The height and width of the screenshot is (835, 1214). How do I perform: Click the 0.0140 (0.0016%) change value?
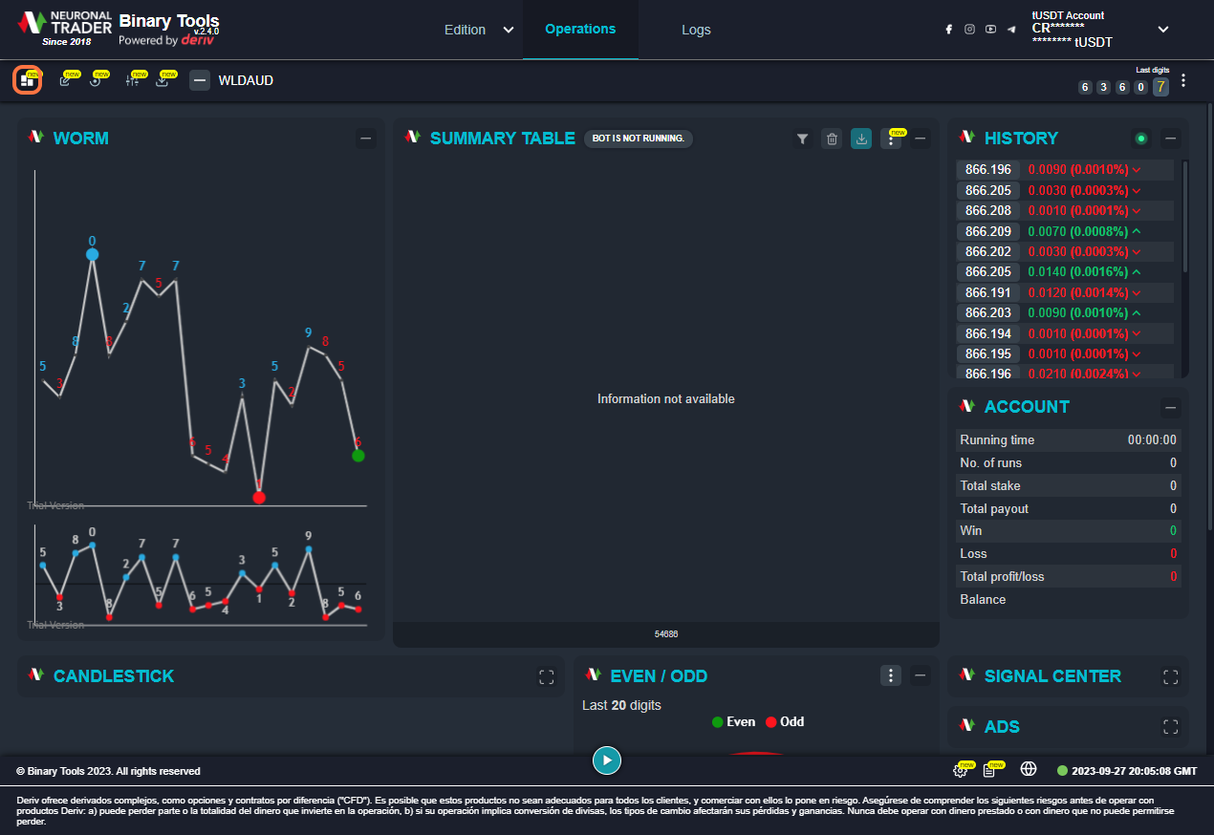[1078, 271]
